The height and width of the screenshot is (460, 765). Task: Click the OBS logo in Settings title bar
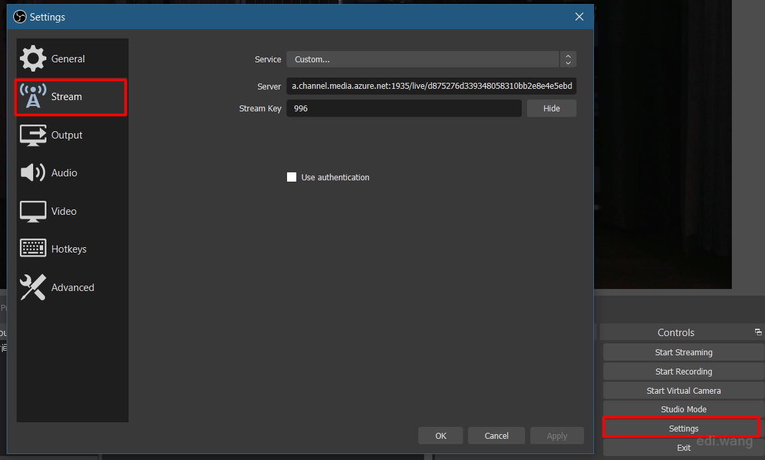[19, 17]
